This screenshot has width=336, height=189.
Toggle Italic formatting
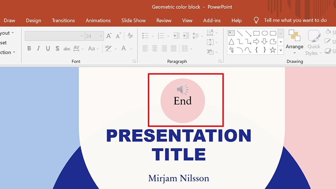point(38,48)
